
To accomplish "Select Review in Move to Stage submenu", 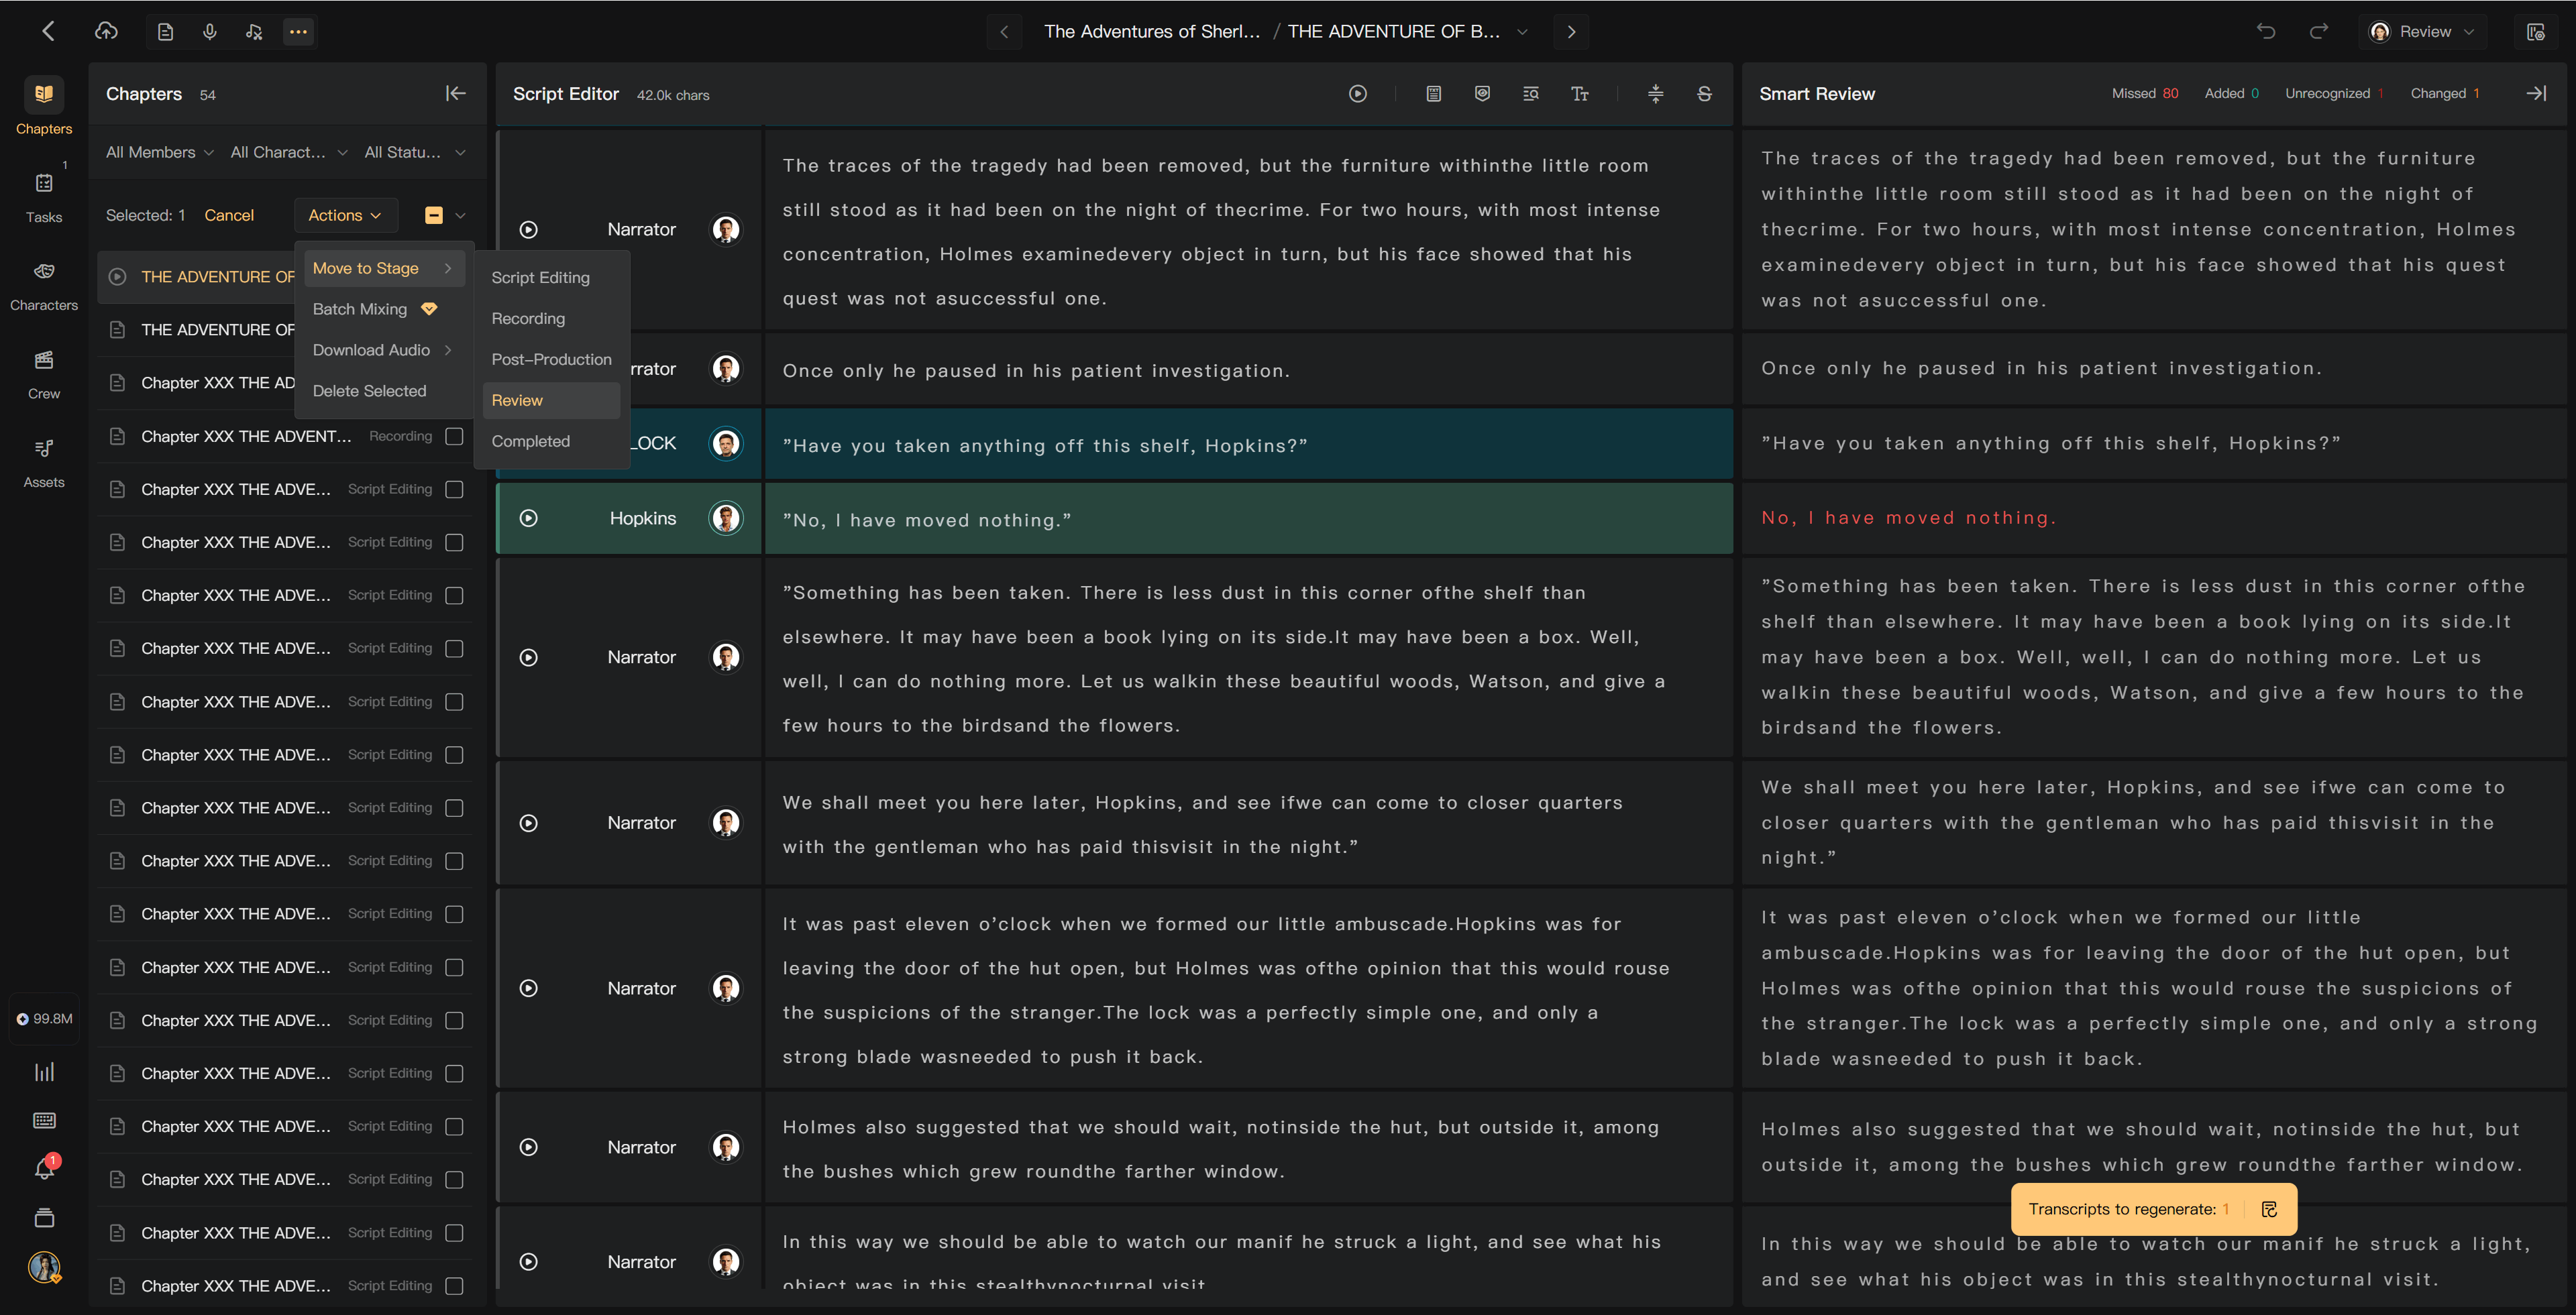I will (x=551, y=400).
